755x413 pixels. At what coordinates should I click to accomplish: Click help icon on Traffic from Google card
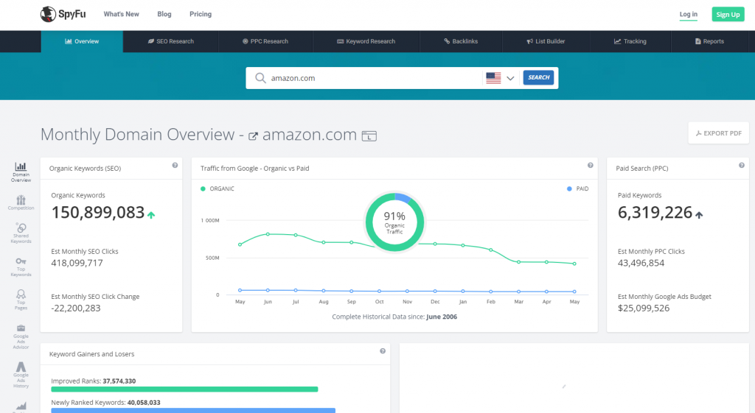pyautogui.click(x=590, y=166)
